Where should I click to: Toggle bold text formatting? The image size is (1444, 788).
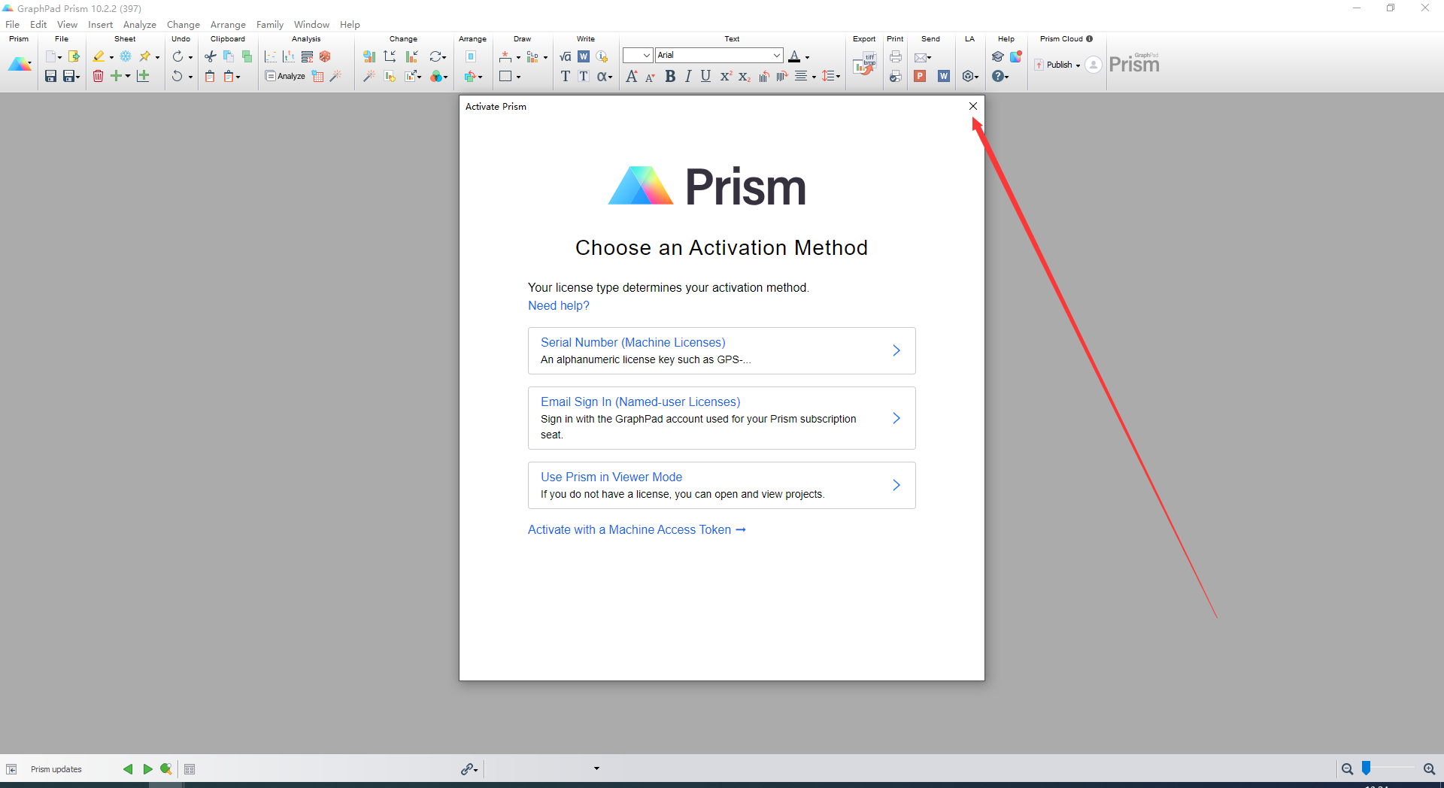[669, 76]
